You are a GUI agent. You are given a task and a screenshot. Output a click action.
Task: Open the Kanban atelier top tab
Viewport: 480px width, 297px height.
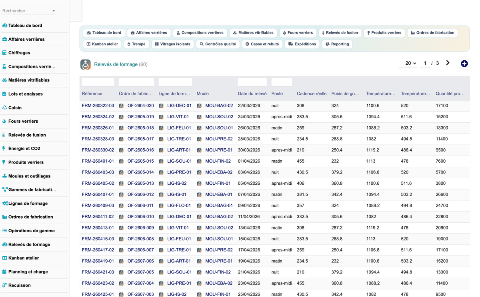pyautogui.click(x=102, y=44)
